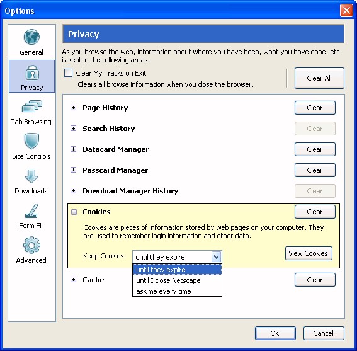Screen dimensions: 357x351
Task: Open Tab Browsing stacked tabs icon
Action: [31, 106]
